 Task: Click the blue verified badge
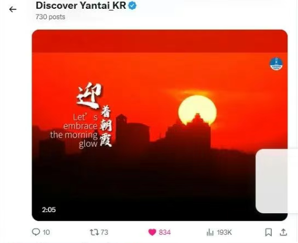coord(133,6)
